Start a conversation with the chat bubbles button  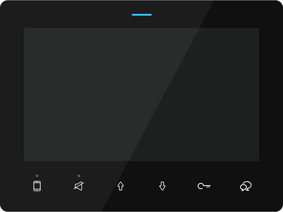246,186
